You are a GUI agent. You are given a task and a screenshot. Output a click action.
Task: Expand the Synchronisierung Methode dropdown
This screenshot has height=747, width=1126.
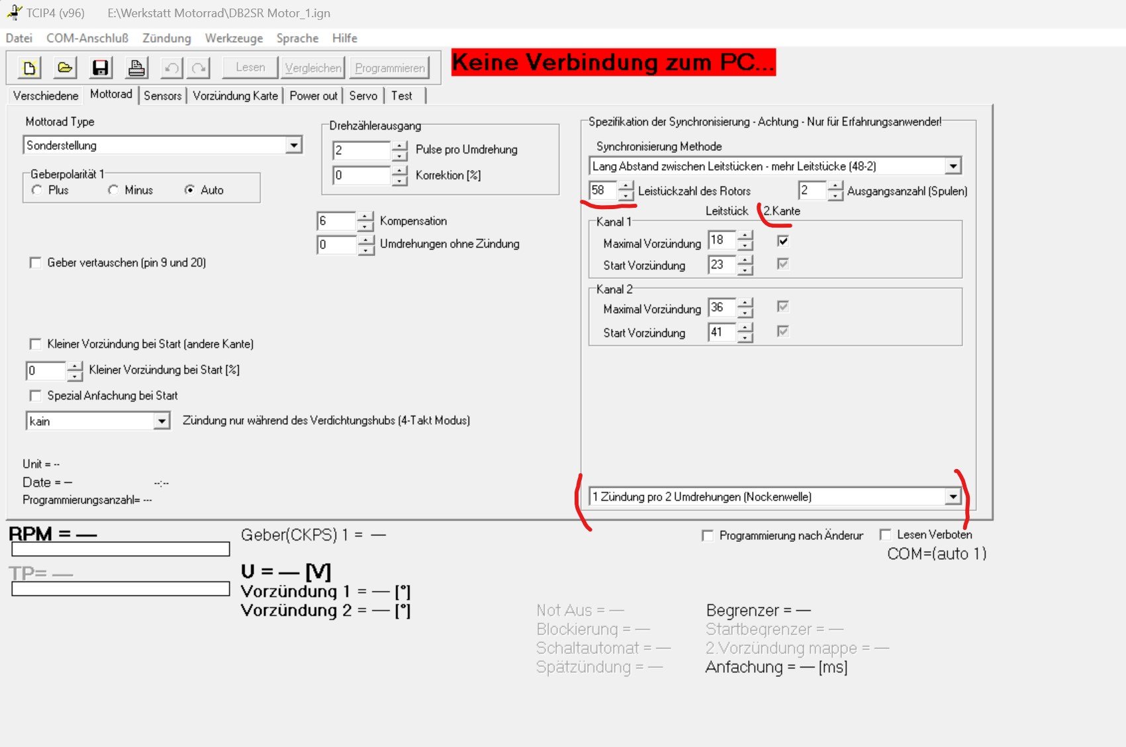[x=953, y=166]
